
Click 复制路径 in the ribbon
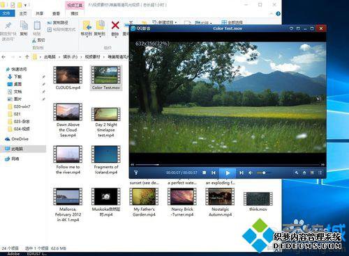click(58, 23)
